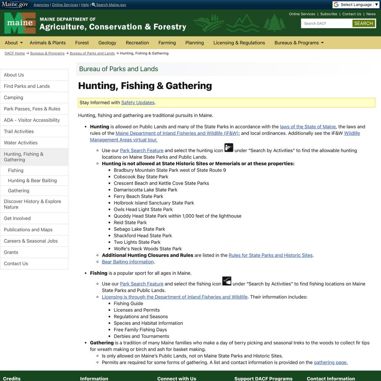381x381 pixels.
Task: Open the top bar Online Services link
Action: coord(65,5)
